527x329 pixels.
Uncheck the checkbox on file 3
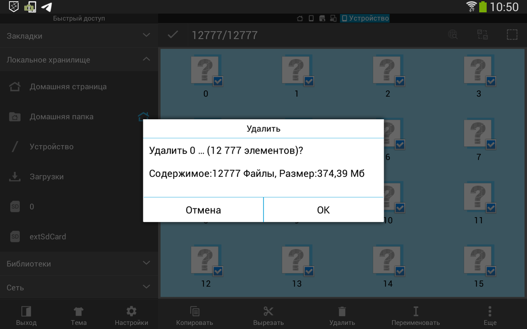click(x=491, y=81)
